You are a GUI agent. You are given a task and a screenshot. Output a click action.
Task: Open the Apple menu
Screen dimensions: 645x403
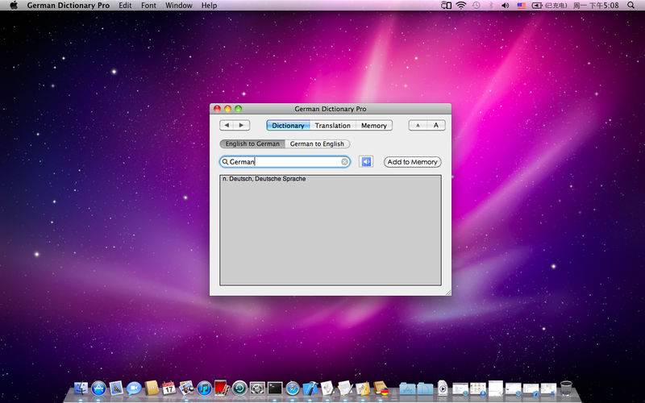click(14, 6)
